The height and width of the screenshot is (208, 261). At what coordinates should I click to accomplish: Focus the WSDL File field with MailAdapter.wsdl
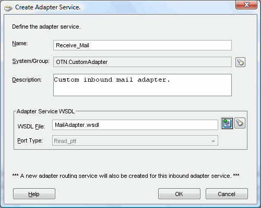[x=135, y=125]
